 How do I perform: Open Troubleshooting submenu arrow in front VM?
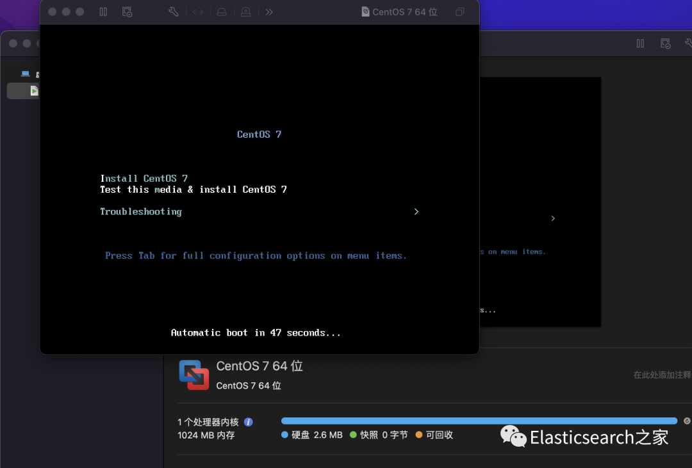coord(416,212)
